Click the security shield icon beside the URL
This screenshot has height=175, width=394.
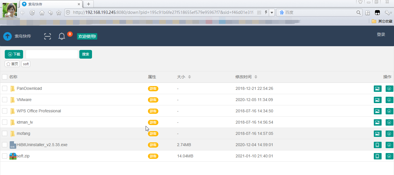coord(68,13)
